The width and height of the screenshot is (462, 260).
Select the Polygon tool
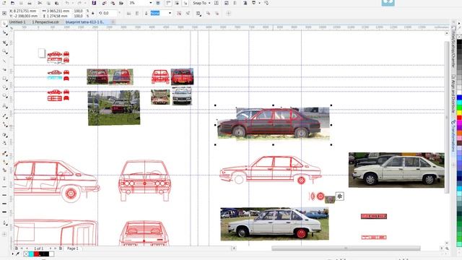coord(5,96)
